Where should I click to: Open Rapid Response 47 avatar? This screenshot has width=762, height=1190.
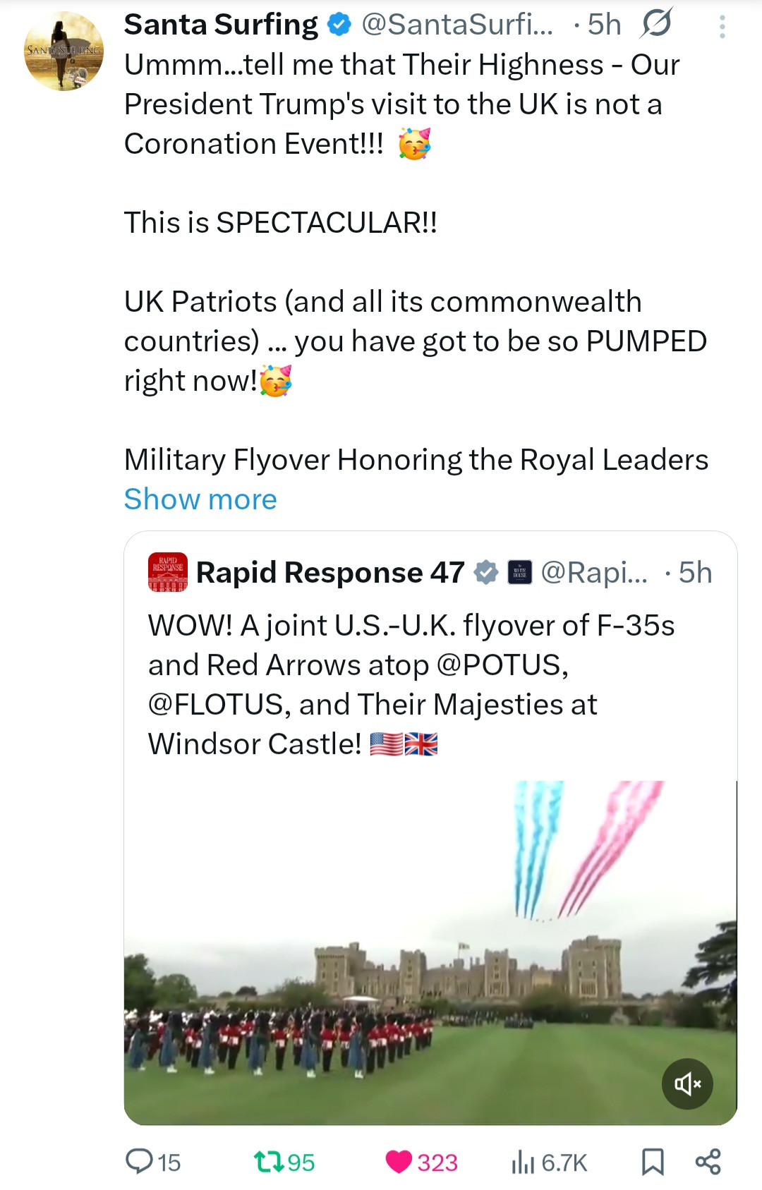click(168, 572)
